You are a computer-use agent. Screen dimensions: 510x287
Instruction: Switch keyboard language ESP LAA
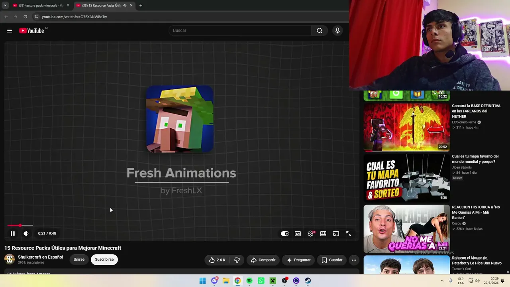(x=461, y=281)
